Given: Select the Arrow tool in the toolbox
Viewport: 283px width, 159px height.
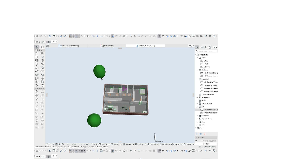Looking at the screenshot, I should (37, 47).
